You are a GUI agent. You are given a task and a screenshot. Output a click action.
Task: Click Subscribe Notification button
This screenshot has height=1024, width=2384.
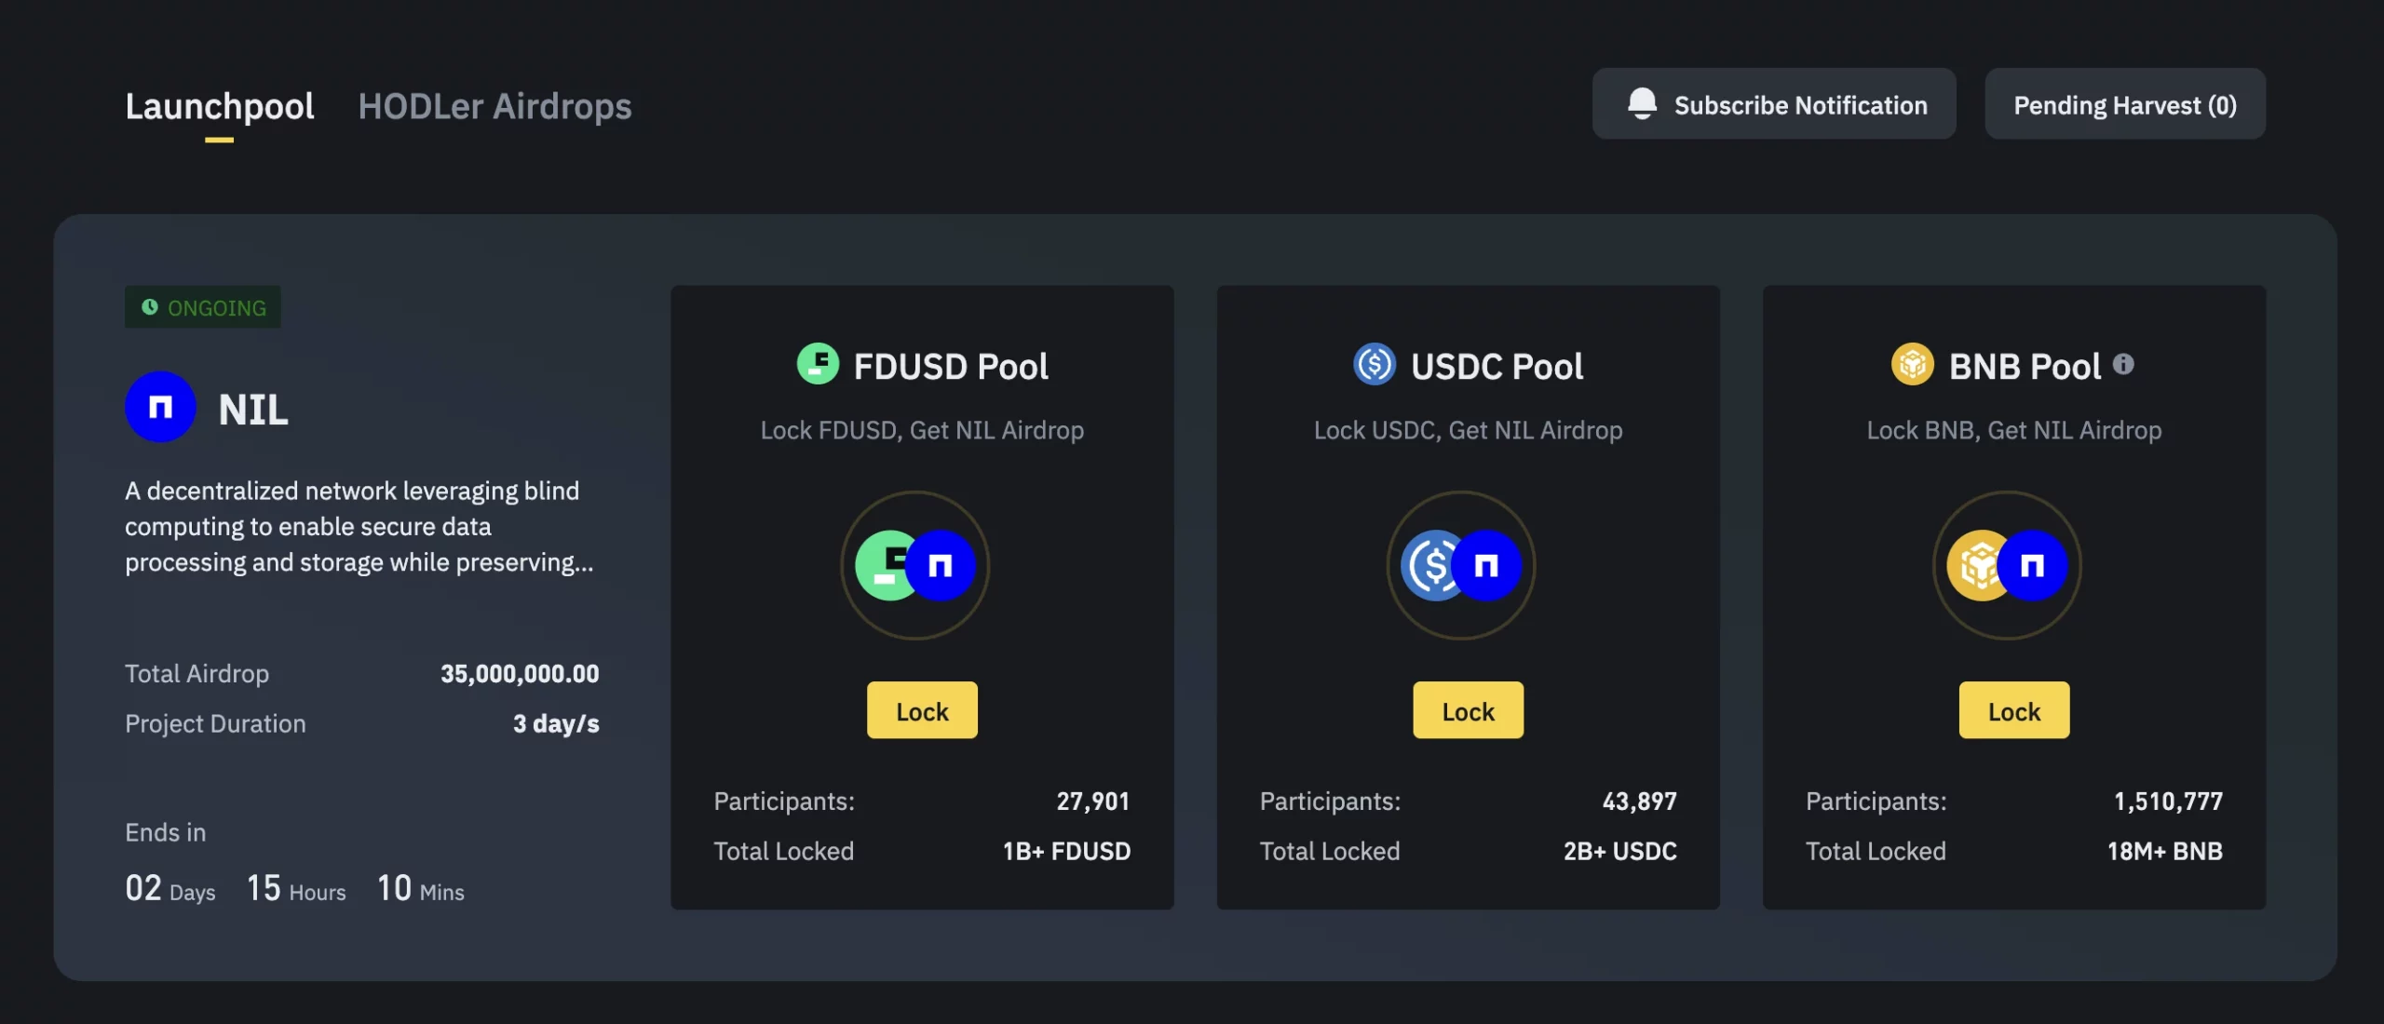click(x=1774, y=104)
